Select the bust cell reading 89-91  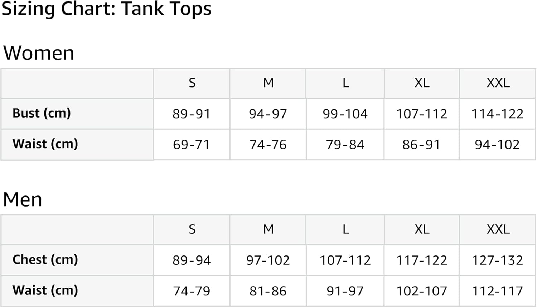(x=191, y=114)
